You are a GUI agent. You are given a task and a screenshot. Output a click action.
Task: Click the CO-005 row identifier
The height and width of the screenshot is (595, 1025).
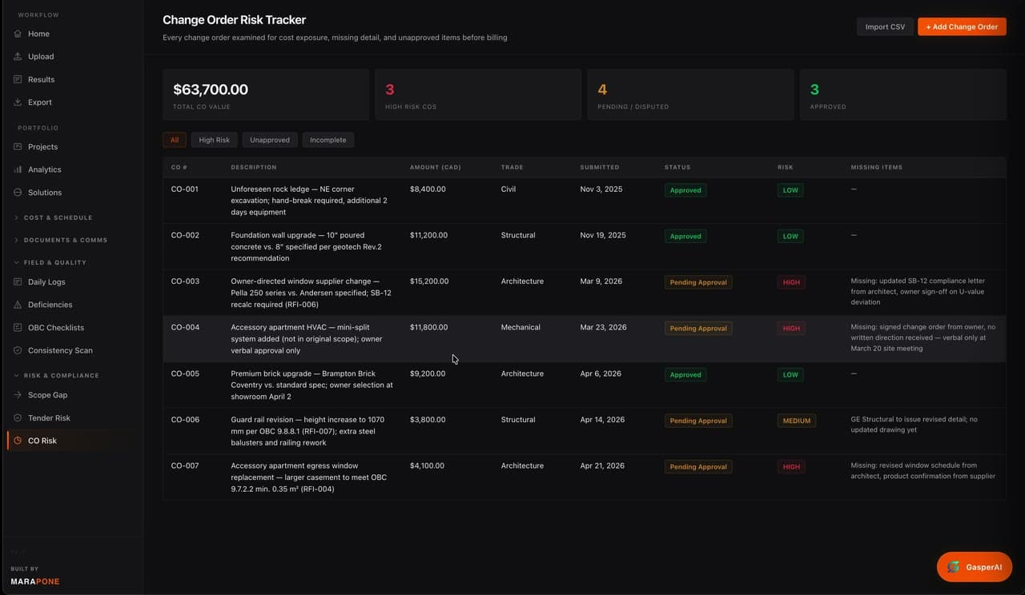184,374
